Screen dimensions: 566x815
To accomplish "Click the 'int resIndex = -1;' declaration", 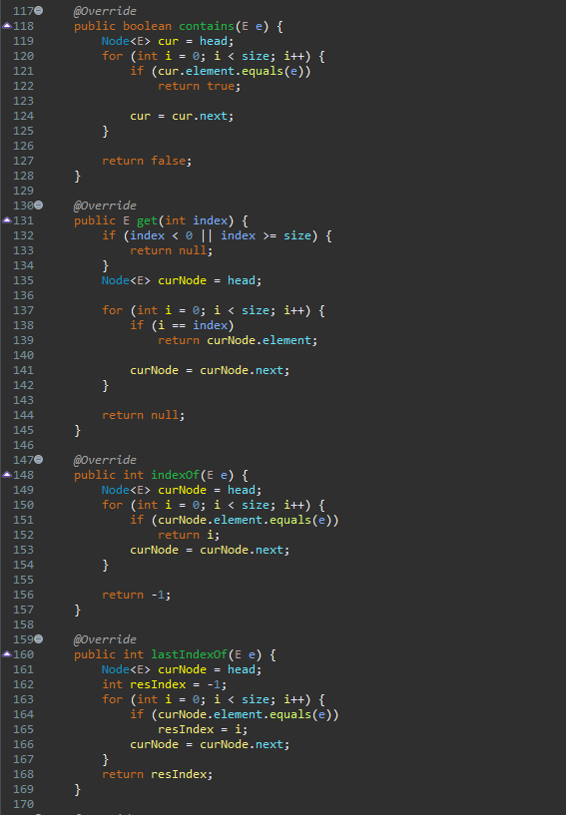I will pos(165,684).
